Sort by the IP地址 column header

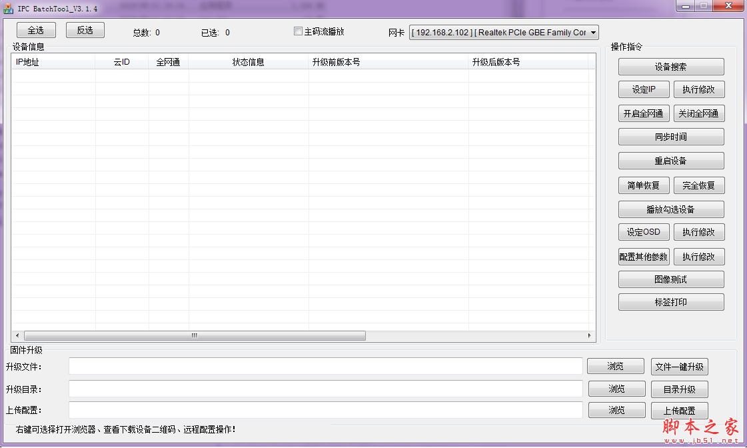[x=53, y=62]
